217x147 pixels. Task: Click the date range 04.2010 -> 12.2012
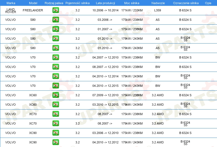pos(105,142)
